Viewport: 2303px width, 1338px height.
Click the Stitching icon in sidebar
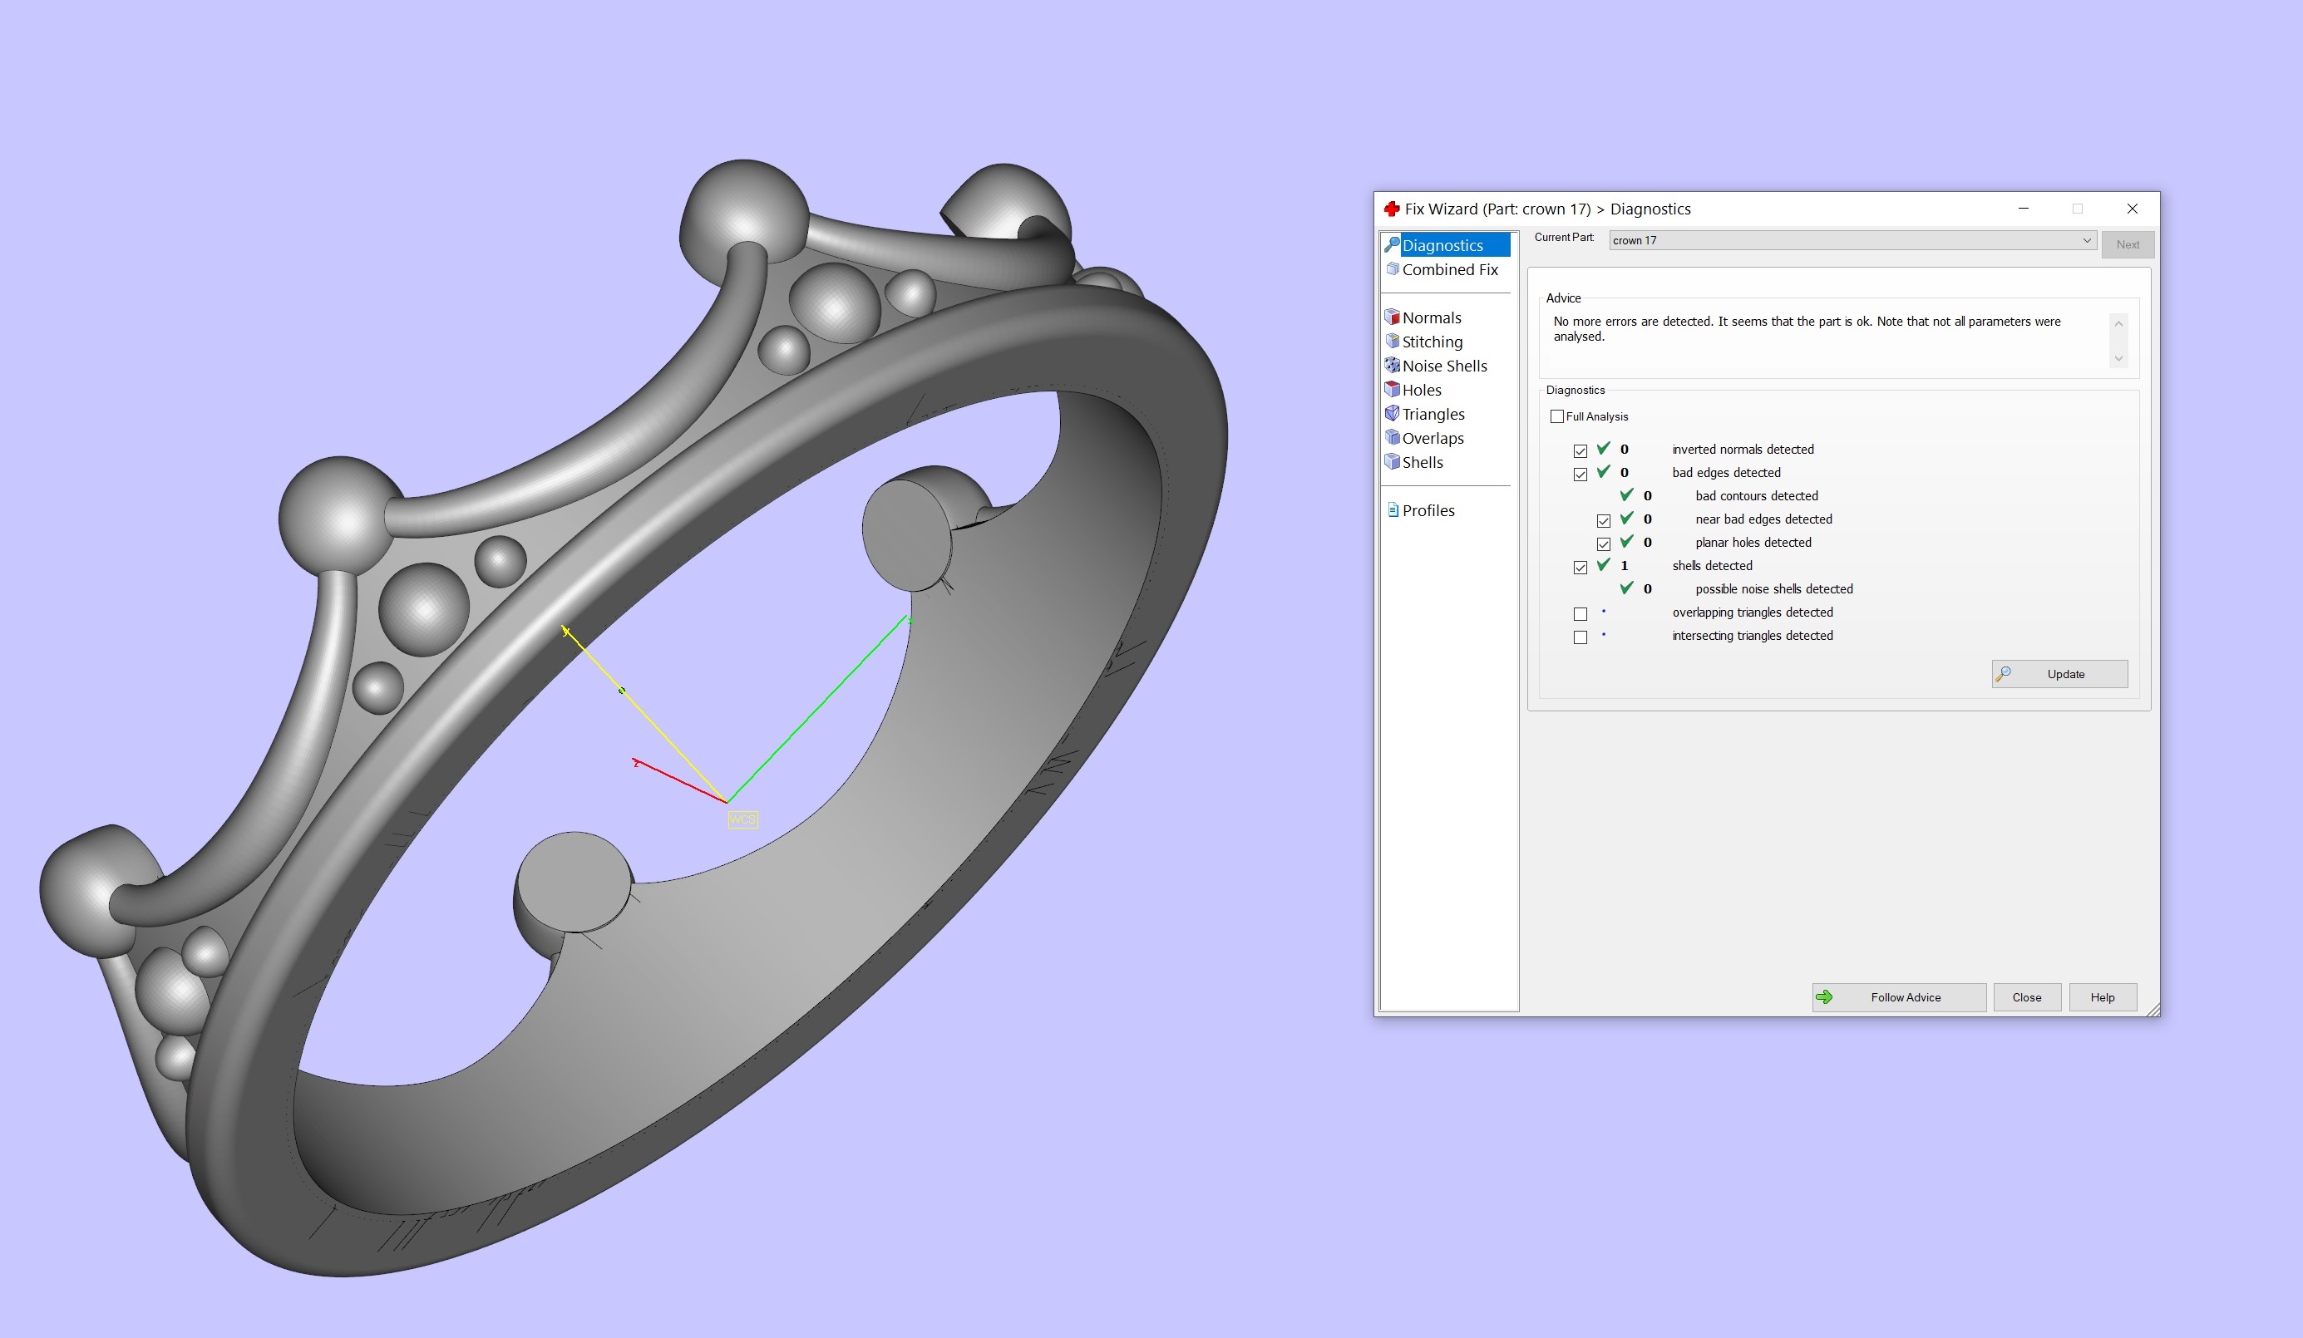pos(1392,341)
